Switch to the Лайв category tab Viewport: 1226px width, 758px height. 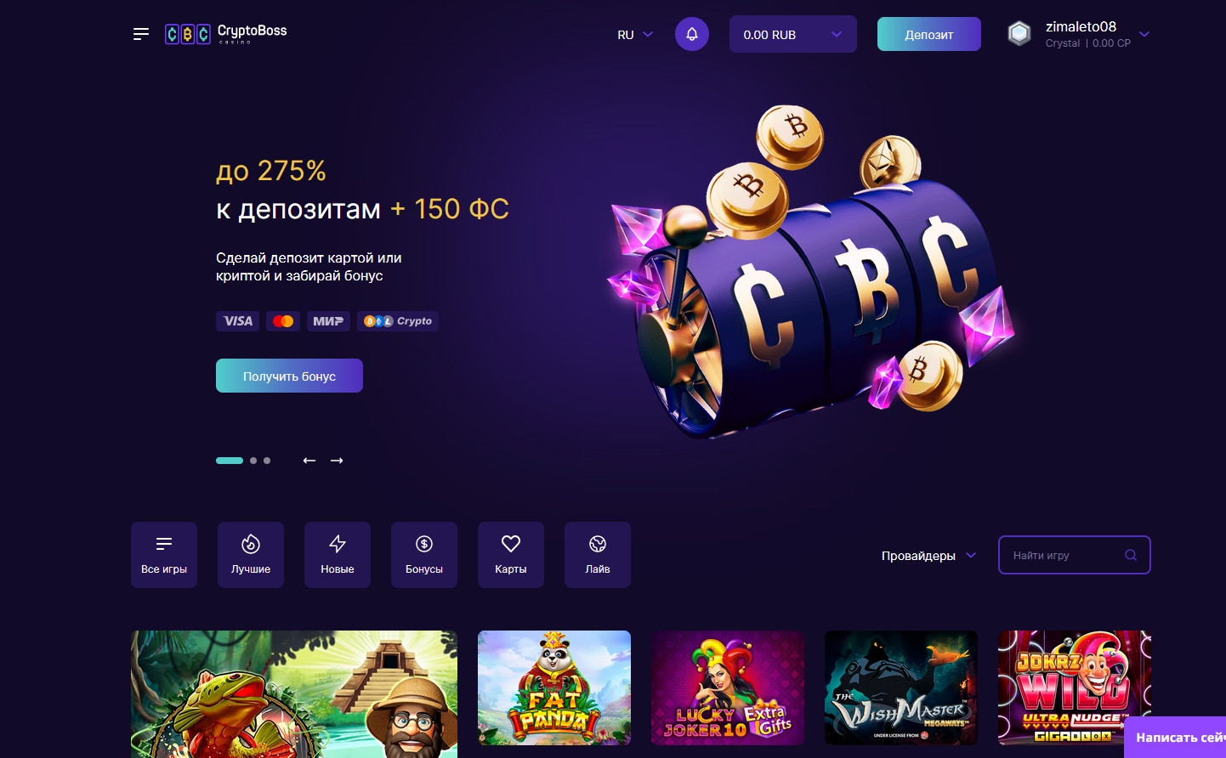point(598,555)
